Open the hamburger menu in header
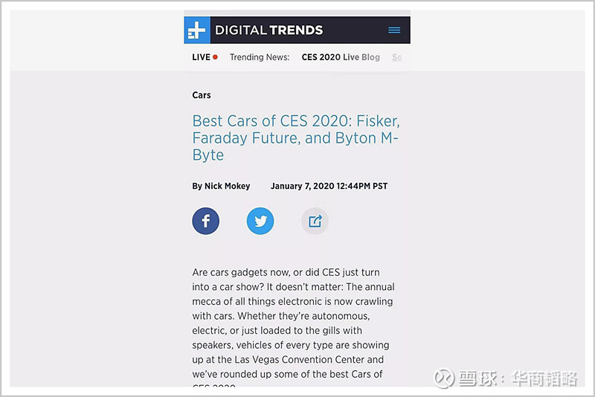Screen dimensions: 595x397 (394, 30)
